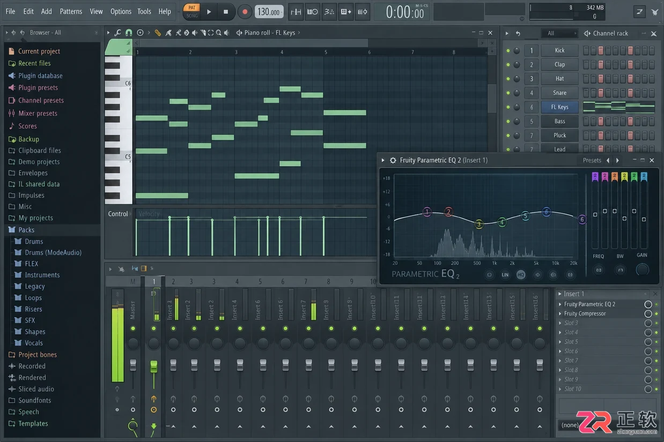Open the Options menu
664x442 pixels.
pos(121,11)
